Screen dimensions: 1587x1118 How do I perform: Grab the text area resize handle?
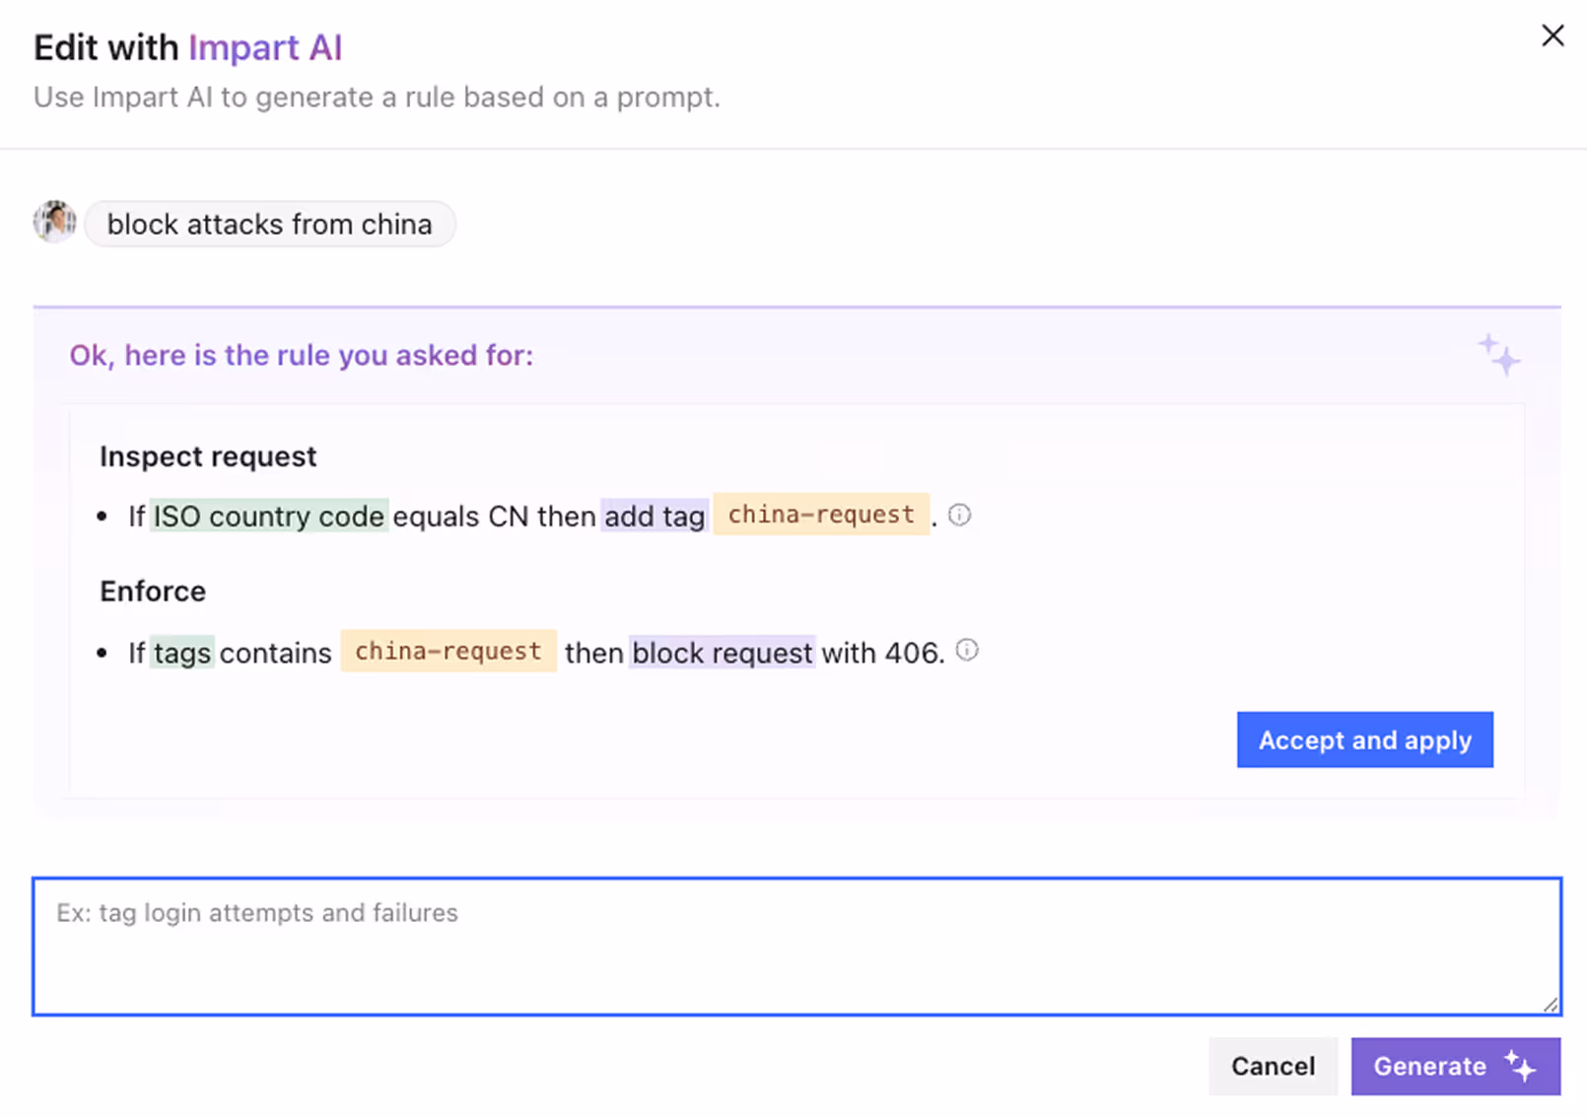1551,1005
